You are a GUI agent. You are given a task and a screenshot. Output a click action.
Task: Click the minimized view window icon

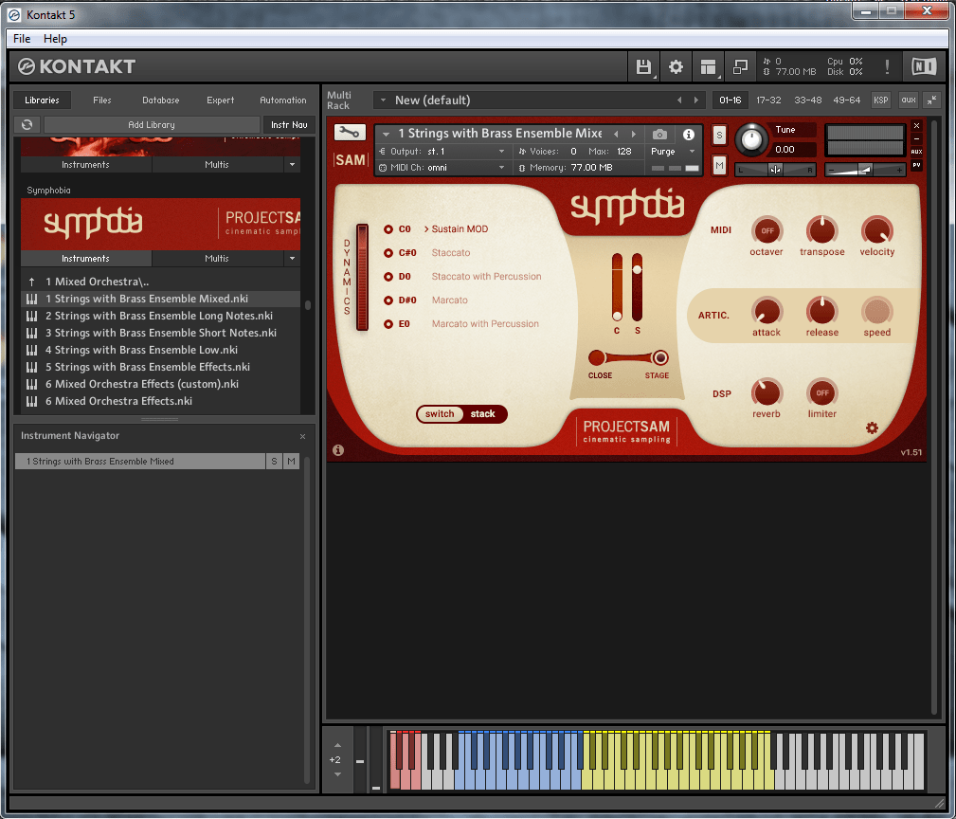pyautogui.click(x=740, y=66)
